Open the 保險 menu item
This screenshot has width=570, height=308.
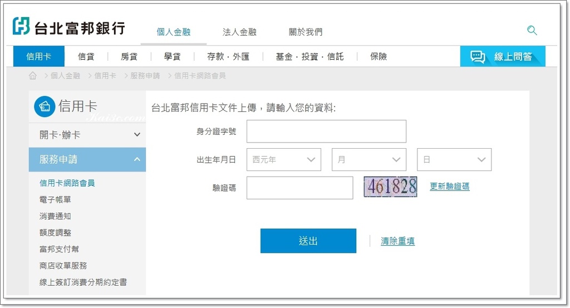tap(379, 56)
